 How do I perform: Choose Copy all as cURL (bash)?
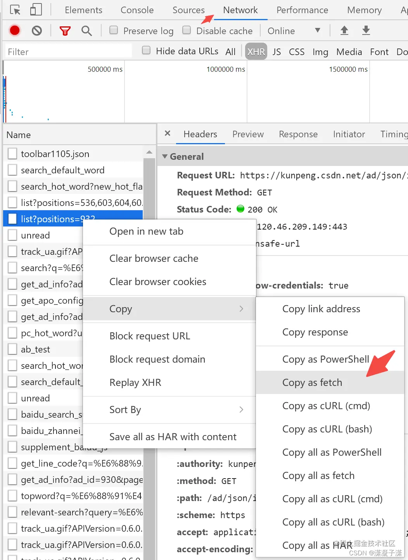(330, 522)
